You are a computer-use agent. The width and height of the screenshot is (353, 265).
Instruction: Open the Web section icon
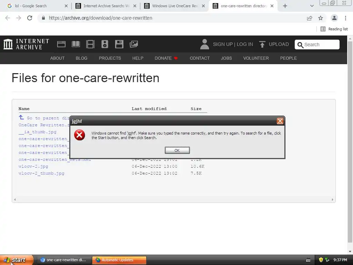click(x=61, y=44)
